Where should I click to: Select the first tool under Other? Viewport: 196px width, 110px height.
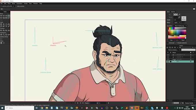point(1,43)
